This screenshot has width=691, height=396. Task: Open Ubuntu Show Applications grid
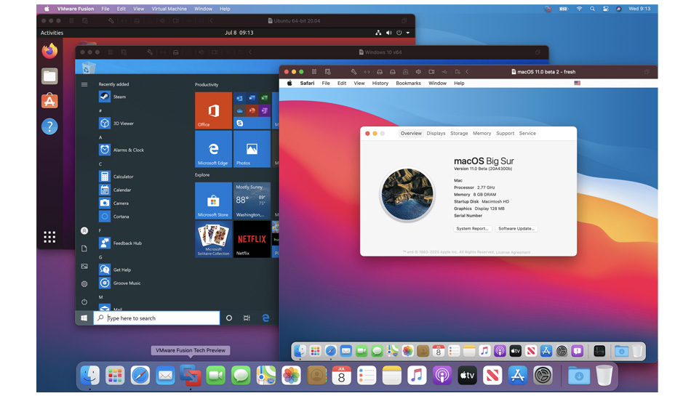[49, 237]
